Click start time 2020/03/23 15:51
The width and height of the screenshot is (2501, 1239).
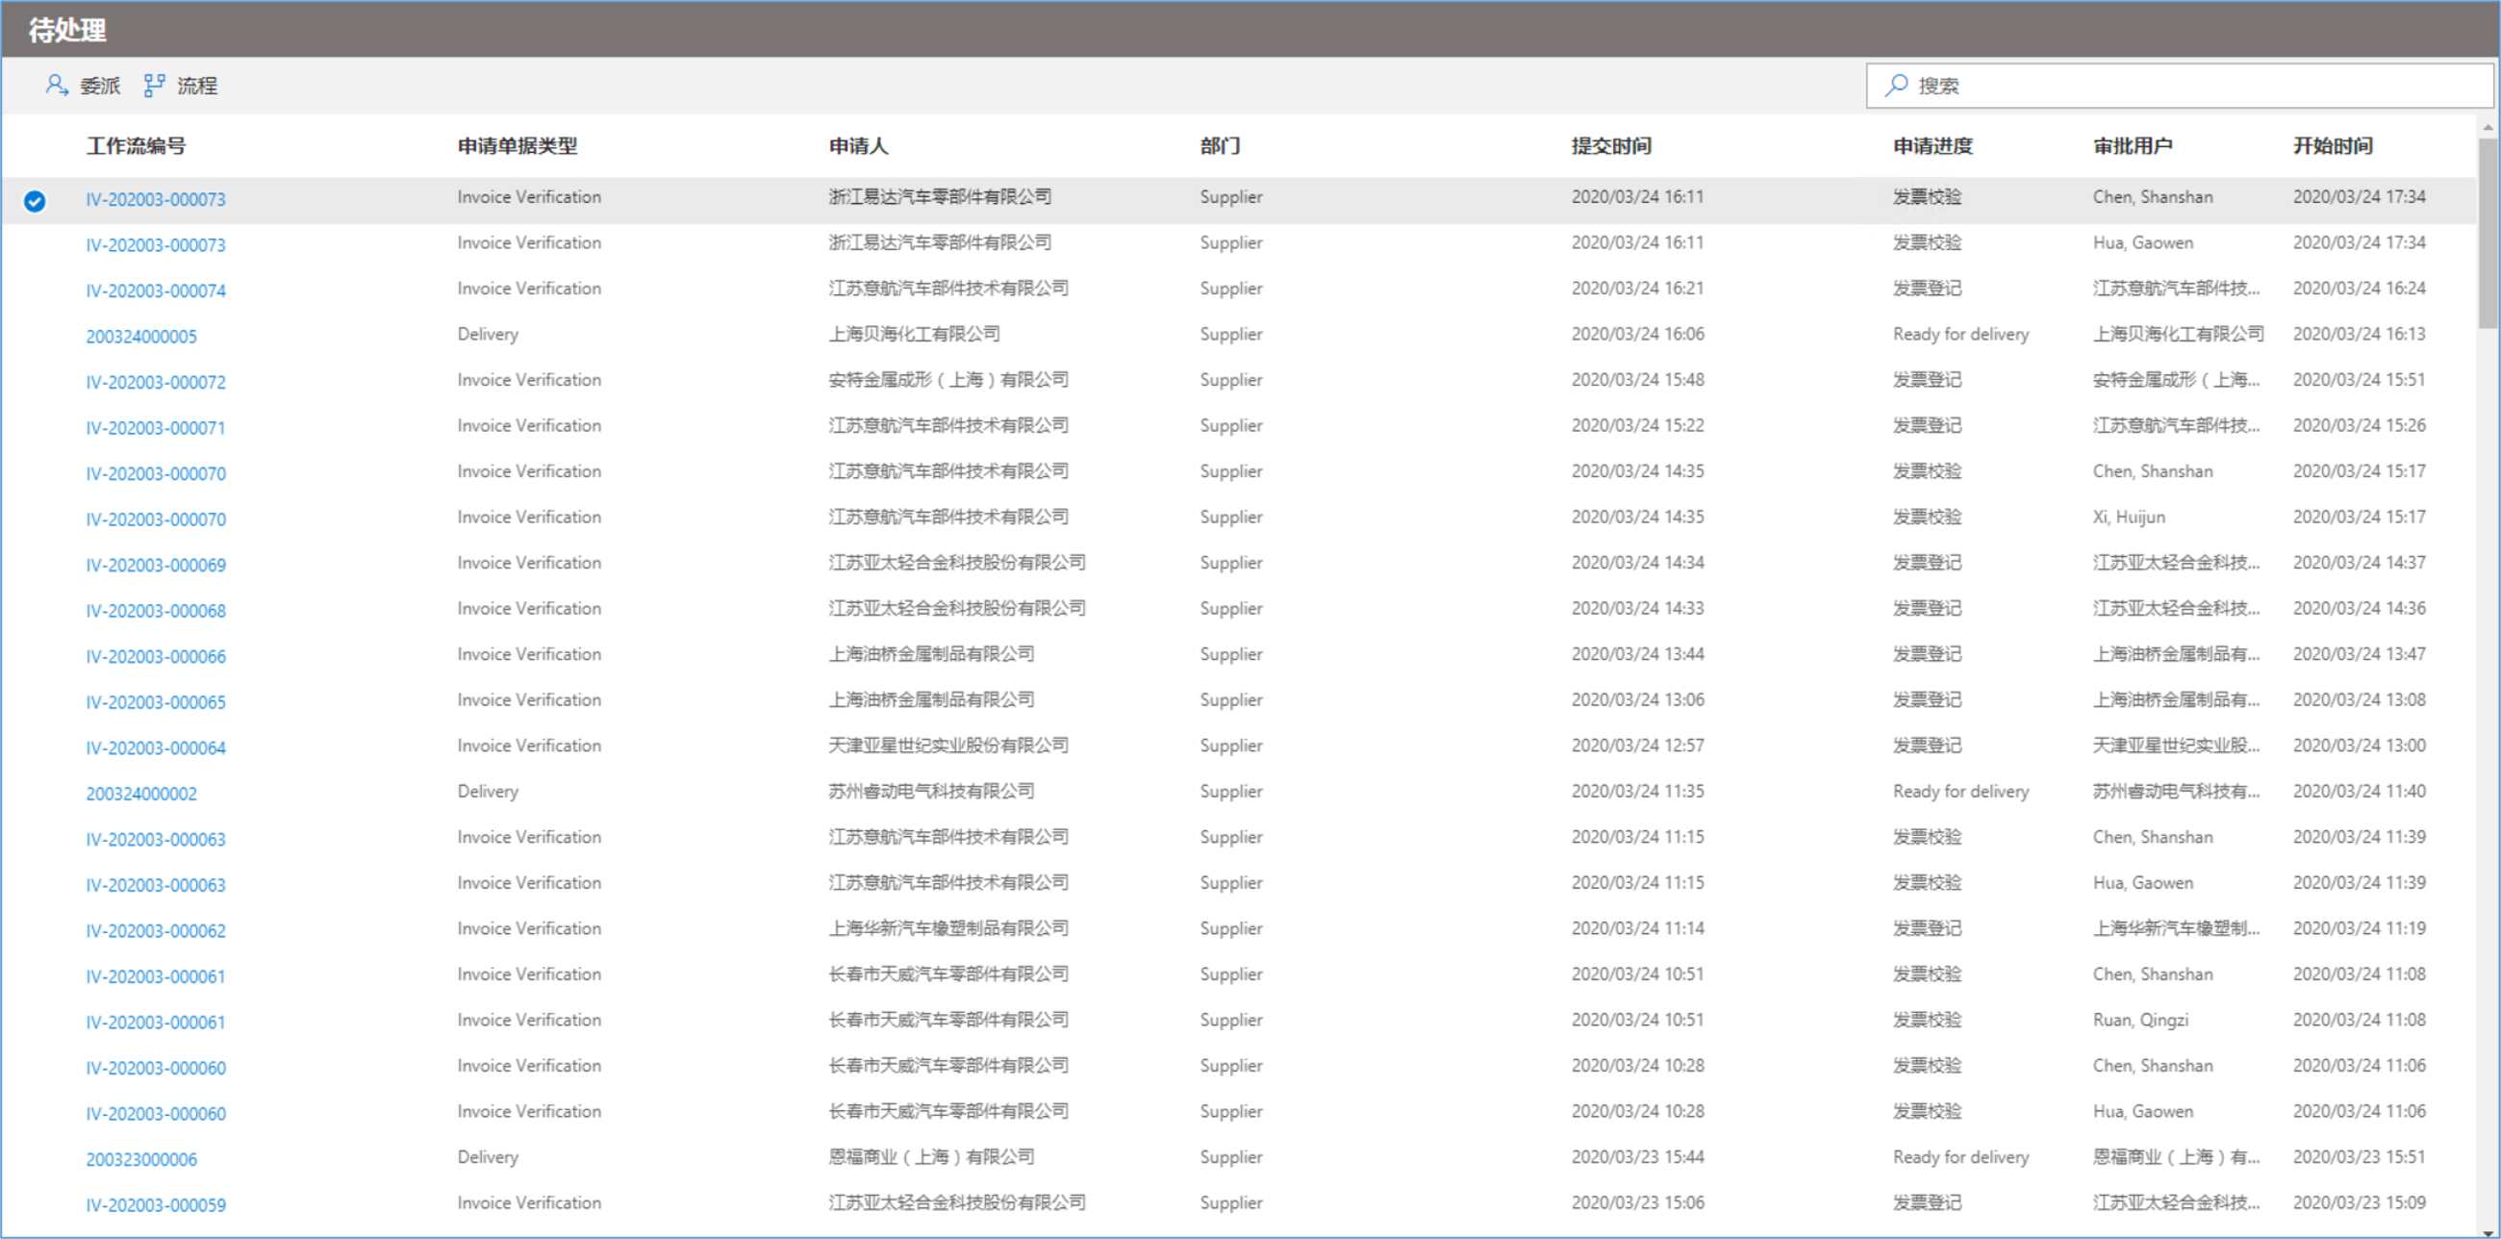click(x=2360, y=1157)
